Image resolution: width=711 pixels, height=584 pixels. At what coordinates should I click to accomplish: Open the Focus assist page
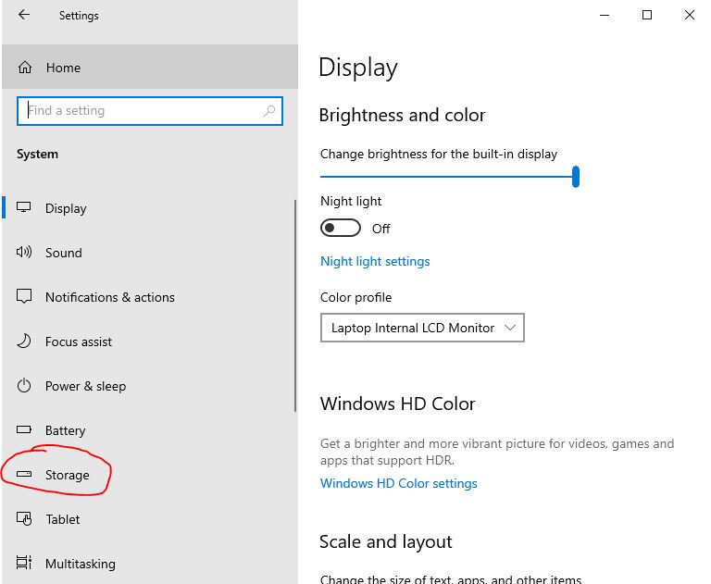coord(149,342)
